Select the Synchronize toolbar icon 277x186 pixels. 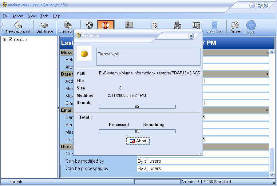click(68, 25)
